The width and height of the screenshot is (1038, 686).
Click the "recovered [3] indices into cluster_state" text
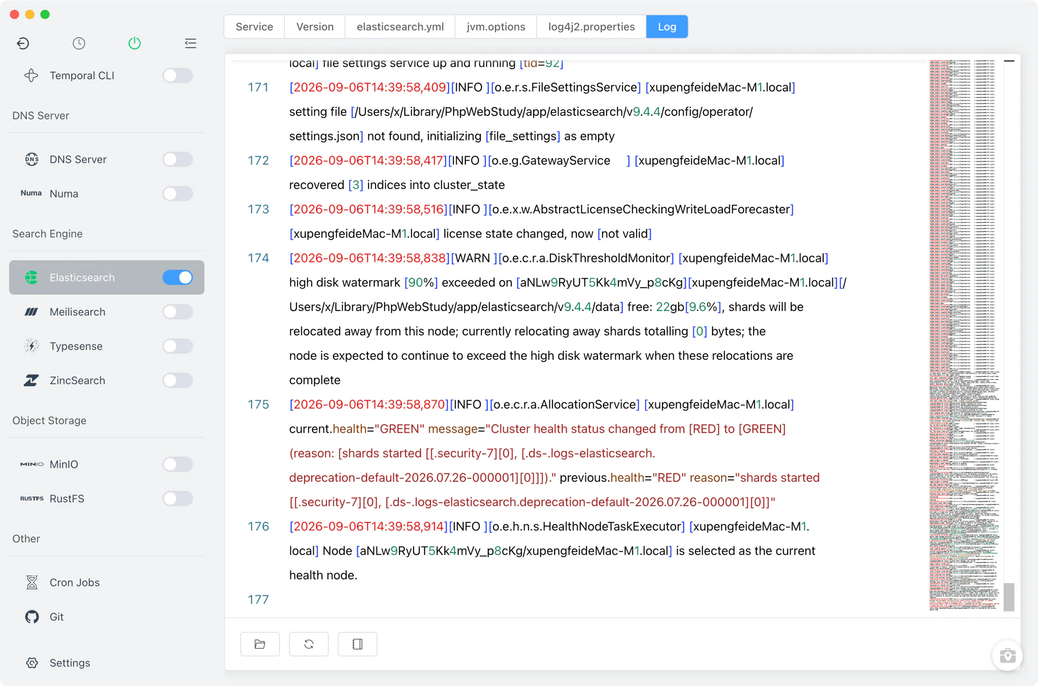pos(397,185)
